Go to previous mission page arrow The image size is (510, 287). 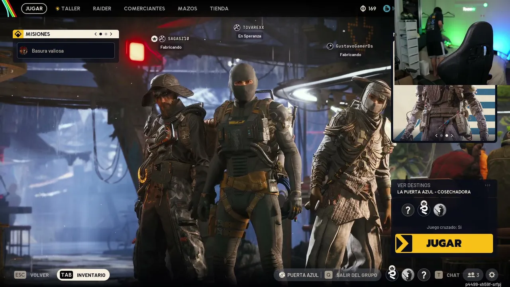tap(96, 34)
